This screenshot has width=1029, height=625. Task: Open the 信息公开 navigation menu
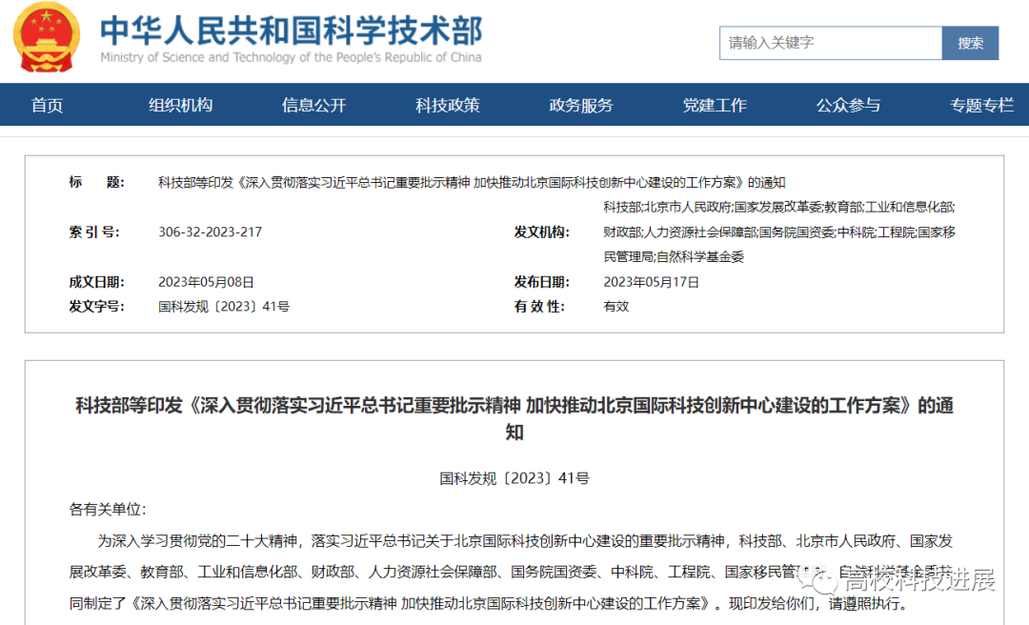313,105
